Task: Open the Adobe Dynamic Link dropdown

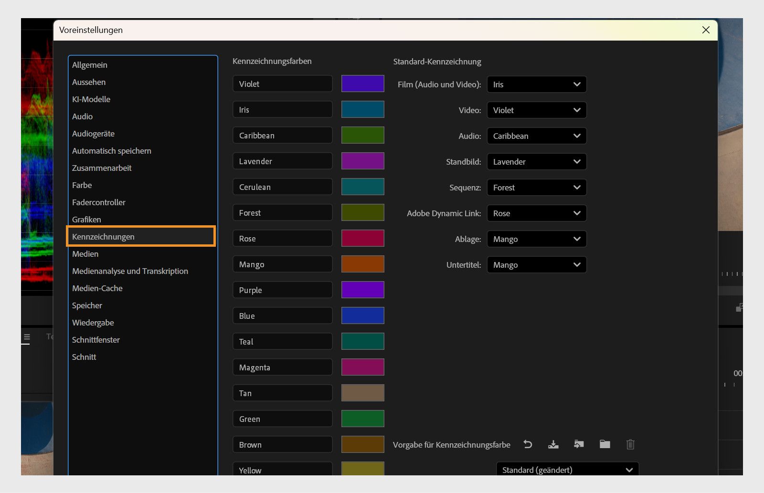Action: coord(537,213)
